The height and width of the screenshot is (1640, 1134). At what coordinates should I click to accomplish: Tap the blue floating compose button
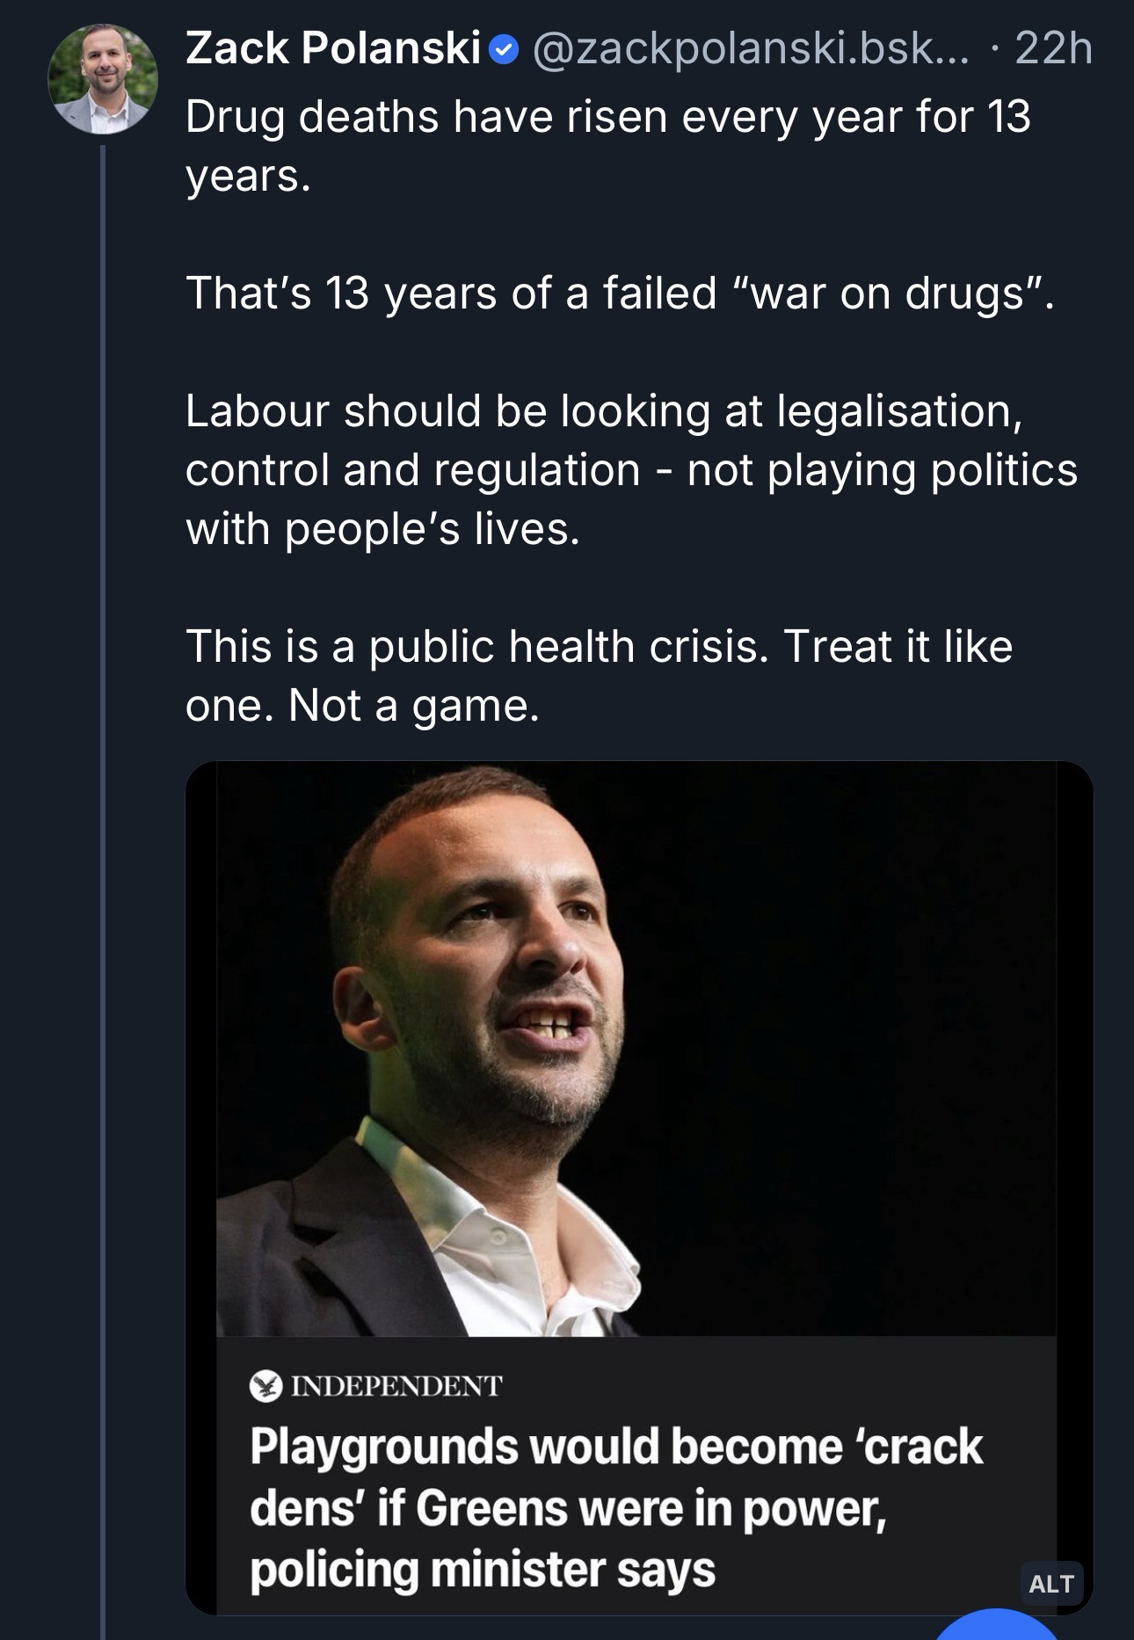click(998, 1626)
